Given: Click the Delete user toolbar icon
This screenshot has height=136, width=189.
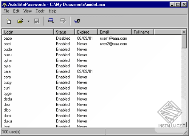Looking at the screenshot, I should click(63, 21).
